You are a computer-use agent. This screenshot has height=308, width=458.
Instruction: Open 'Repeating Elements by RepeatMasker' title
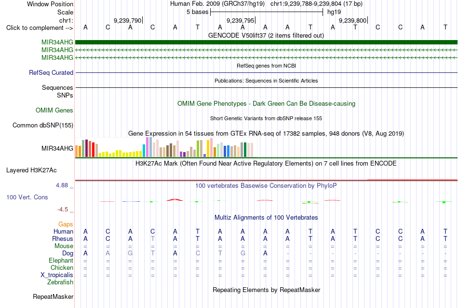click(266, 290)
